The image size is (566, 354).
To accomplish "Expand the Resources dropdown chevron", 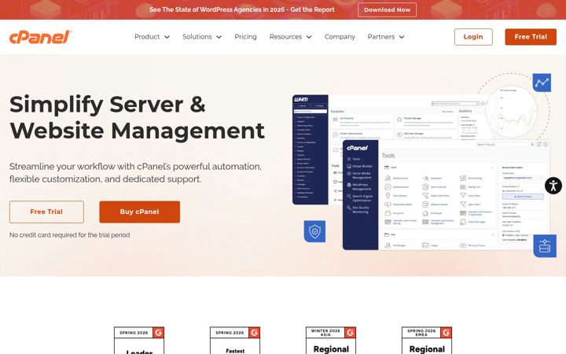I will coord(309,37).
